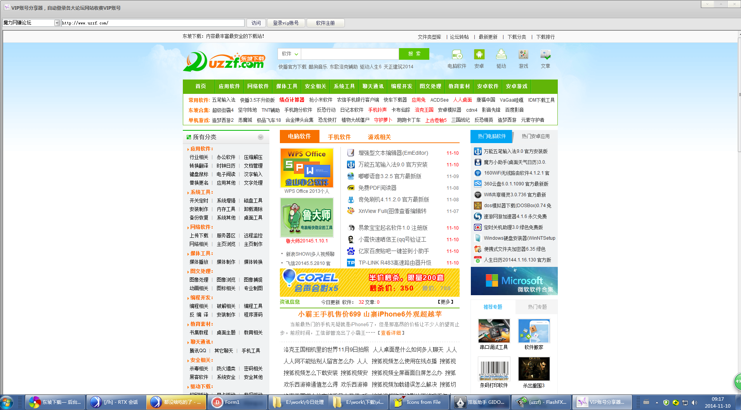Click the URL address input field
Viewport: 741px width, 410px height.
pyautogui.click(x=153, y=23)
